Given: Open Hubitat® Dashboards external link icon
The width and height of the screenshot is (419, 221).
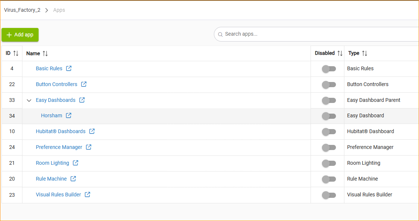Looking at the screenshot, I should coord(92,131).
